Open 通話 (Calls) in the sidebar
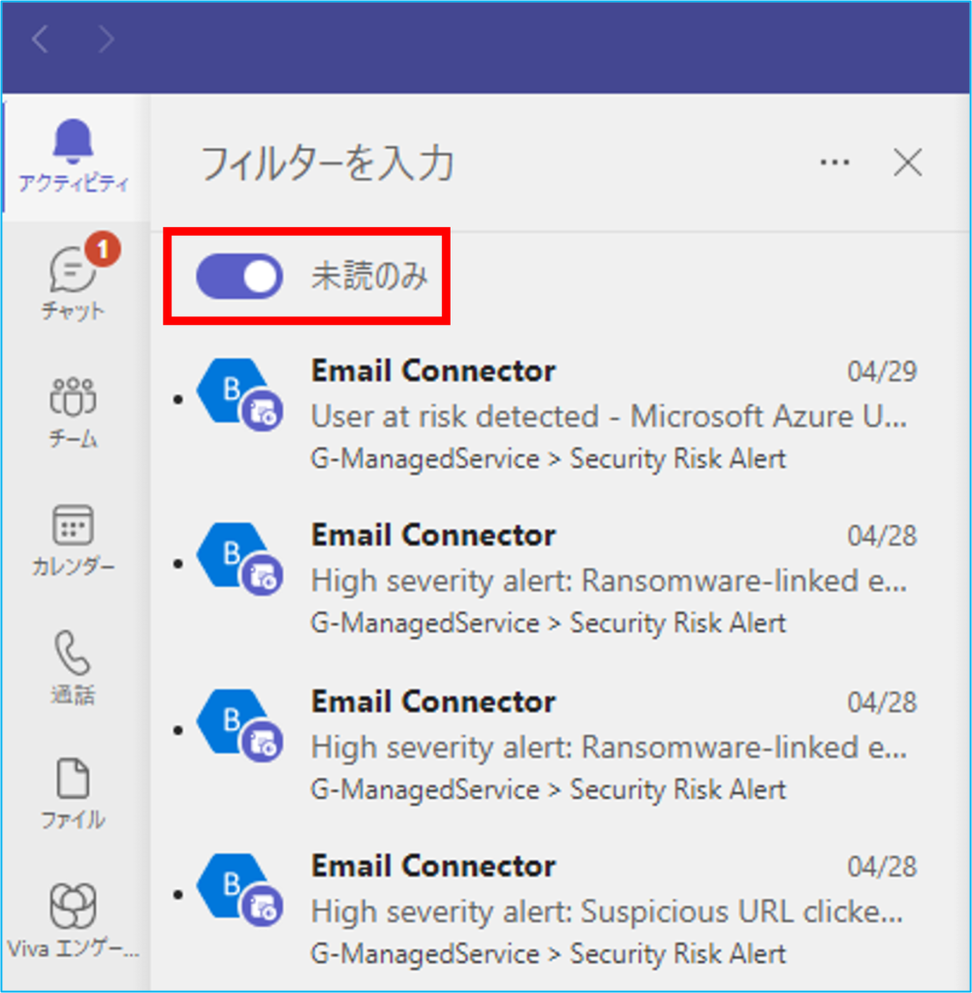The height and width of the screenshot is (993, 972). (74, 667)
